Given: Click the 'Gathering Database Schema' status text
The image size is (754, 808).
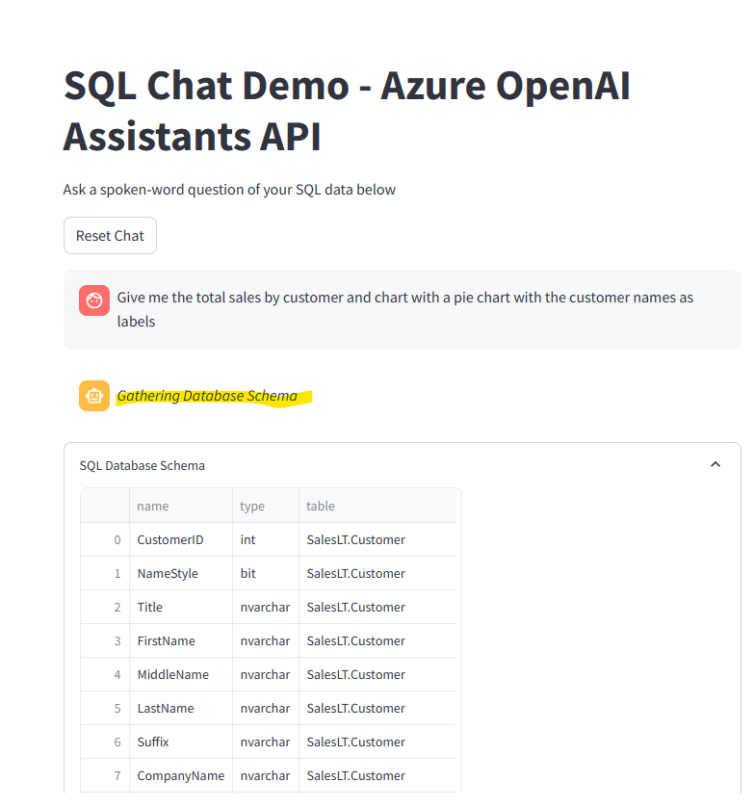Looking at the screenshot, I should [207, 396].
